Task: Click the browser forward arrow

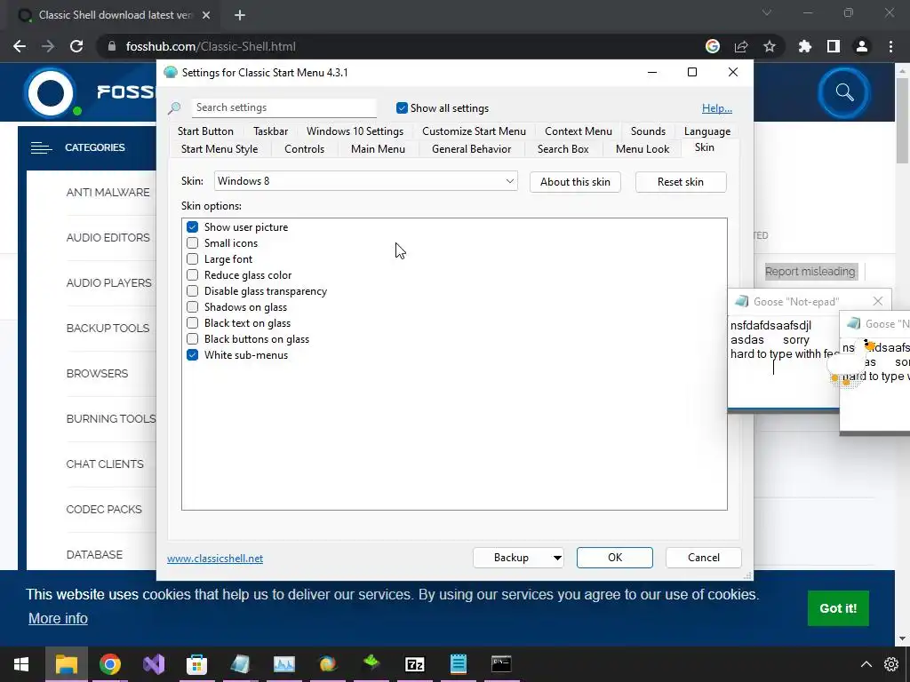Action: pos(48,46)
